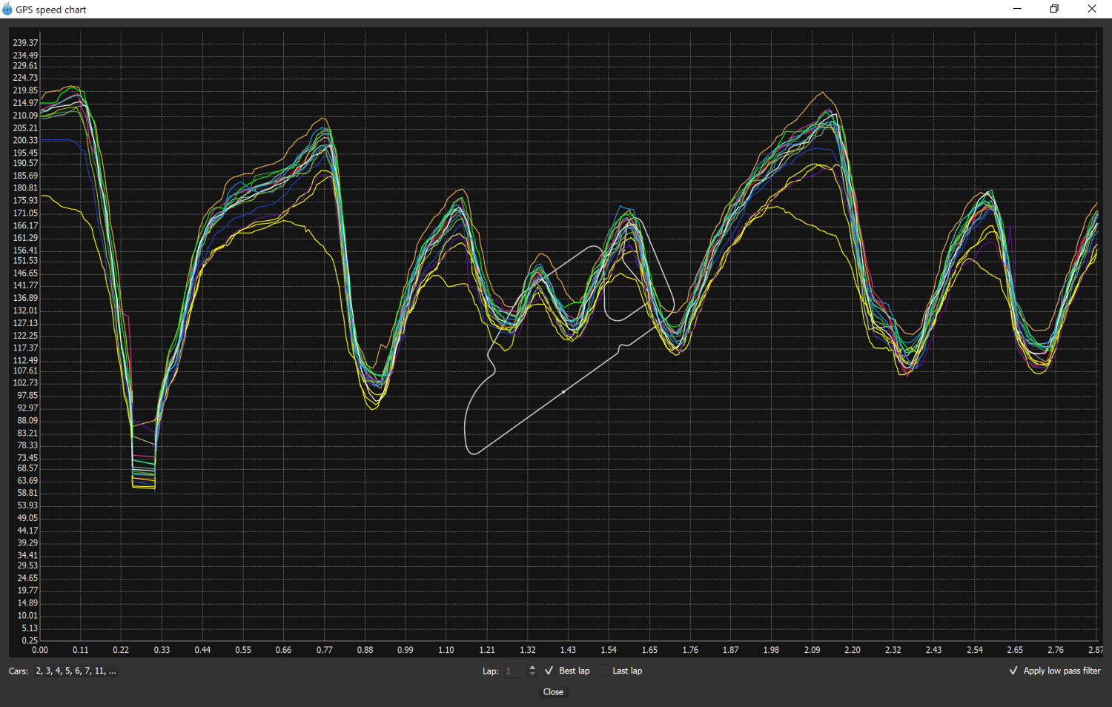Restore down the chart window
Screen dimensions: 1112x707
tap(1054, 9)
